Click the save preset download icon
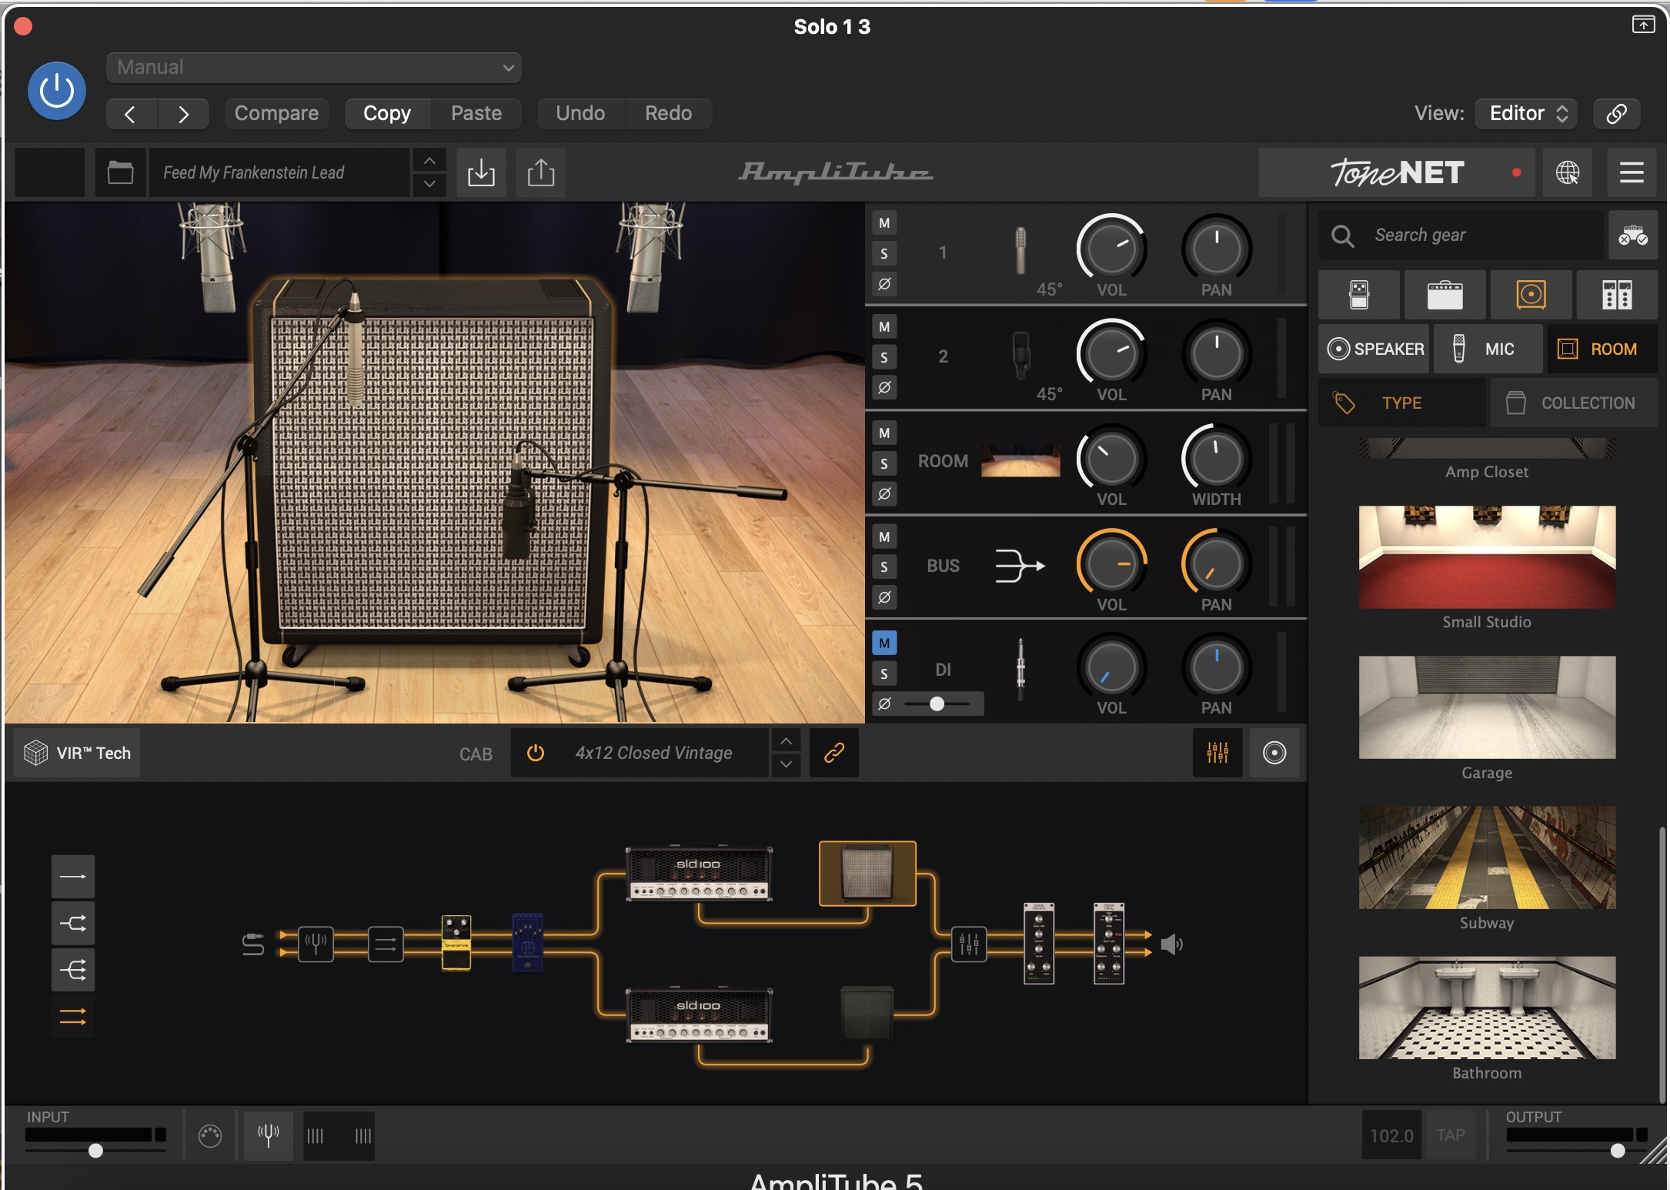The height and width of the screenshot is (1190, 1670). click(481, 172)
